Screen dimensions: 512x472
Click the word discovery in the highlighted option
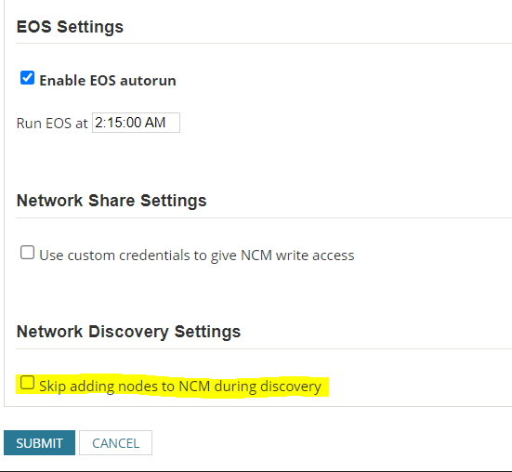(291, 387)
